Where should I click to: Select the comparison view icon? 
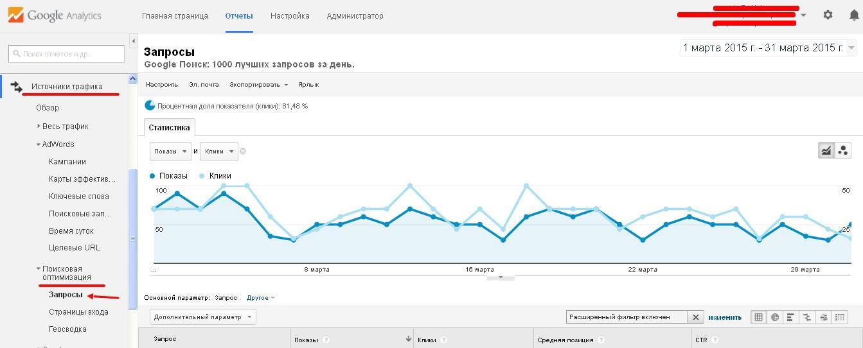click(807, 317)
